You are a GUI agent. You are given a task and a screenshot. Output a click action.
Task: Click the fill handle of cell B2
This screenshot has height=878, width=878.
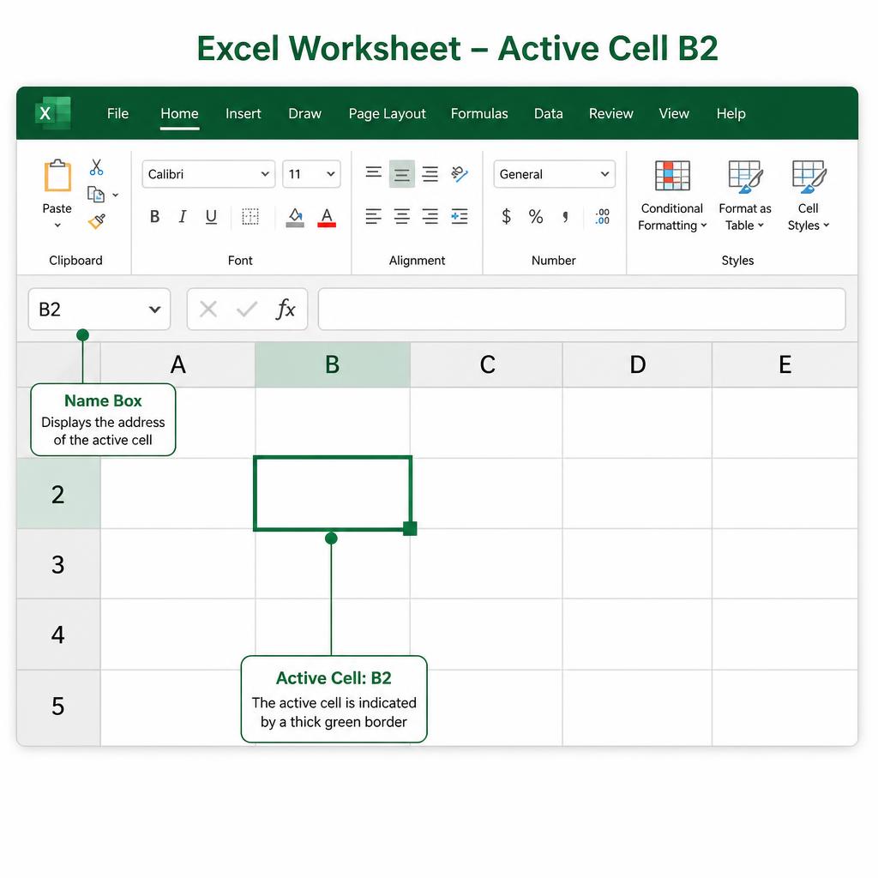click(x=410, y=528)
